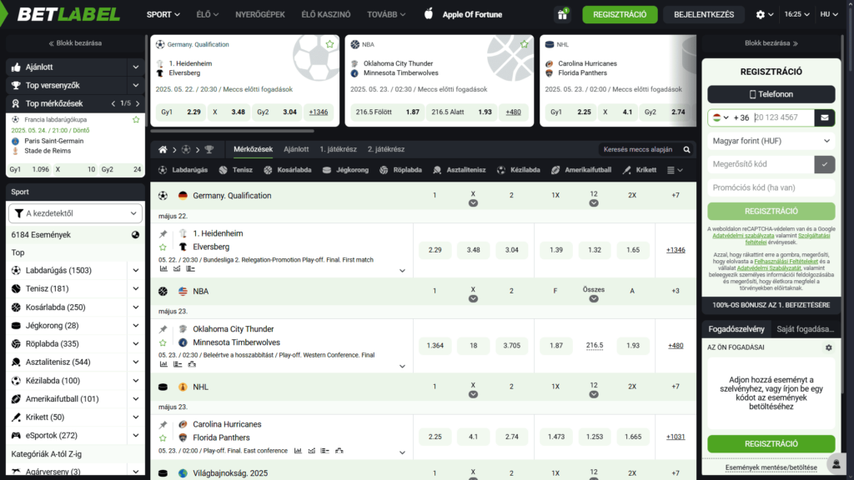Toggle favorite star on Francia labdarúgókupa
The width and height of the screenshot is (854, 480).
(136, 120)
